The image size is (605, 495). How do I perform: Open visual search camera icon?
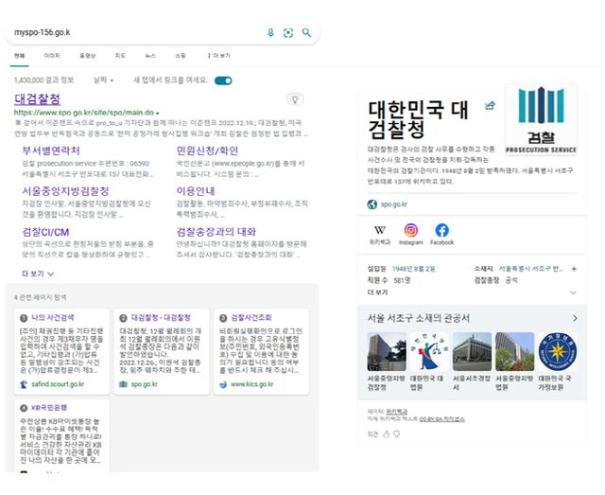tap(288, 33)
